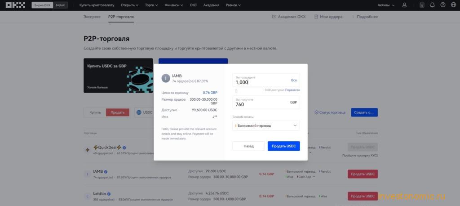The image size is (460, 206).
Task: Open Подробнее link
Action: (x=367, y=17)
